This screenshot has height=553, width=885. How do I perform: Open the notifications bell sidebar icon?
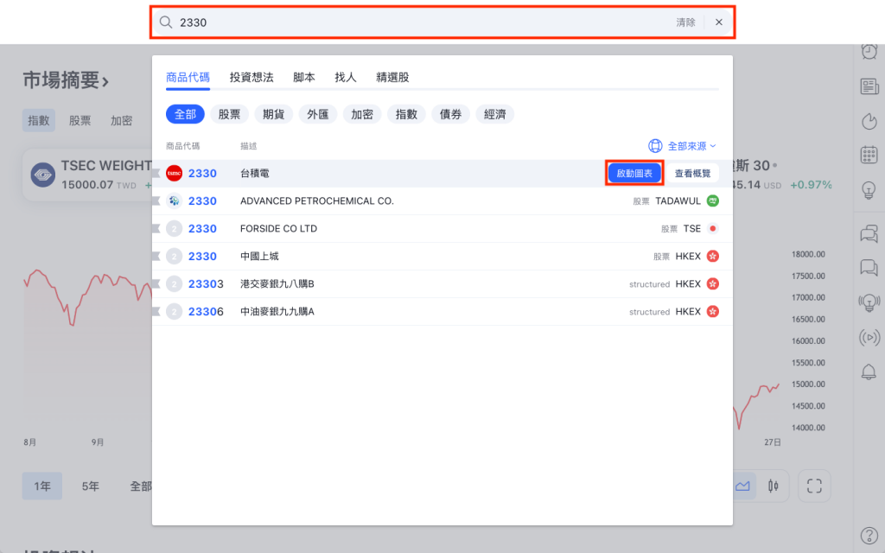point(869,372)
